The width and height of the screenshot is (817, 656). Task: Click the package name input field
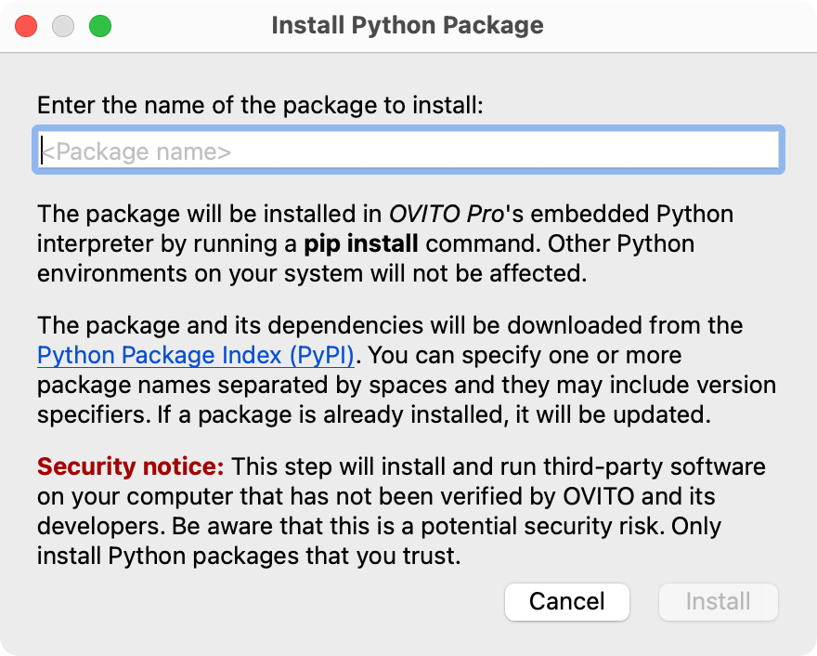[x=408, y=151]
